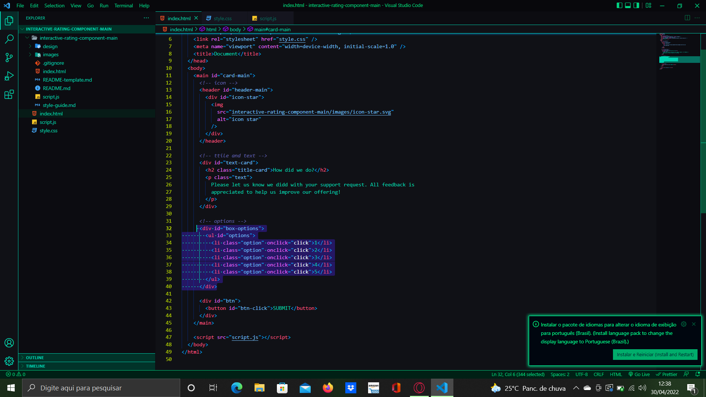
Task: Toggle primary side bar layout icon
Action: [x=620, y=6]
